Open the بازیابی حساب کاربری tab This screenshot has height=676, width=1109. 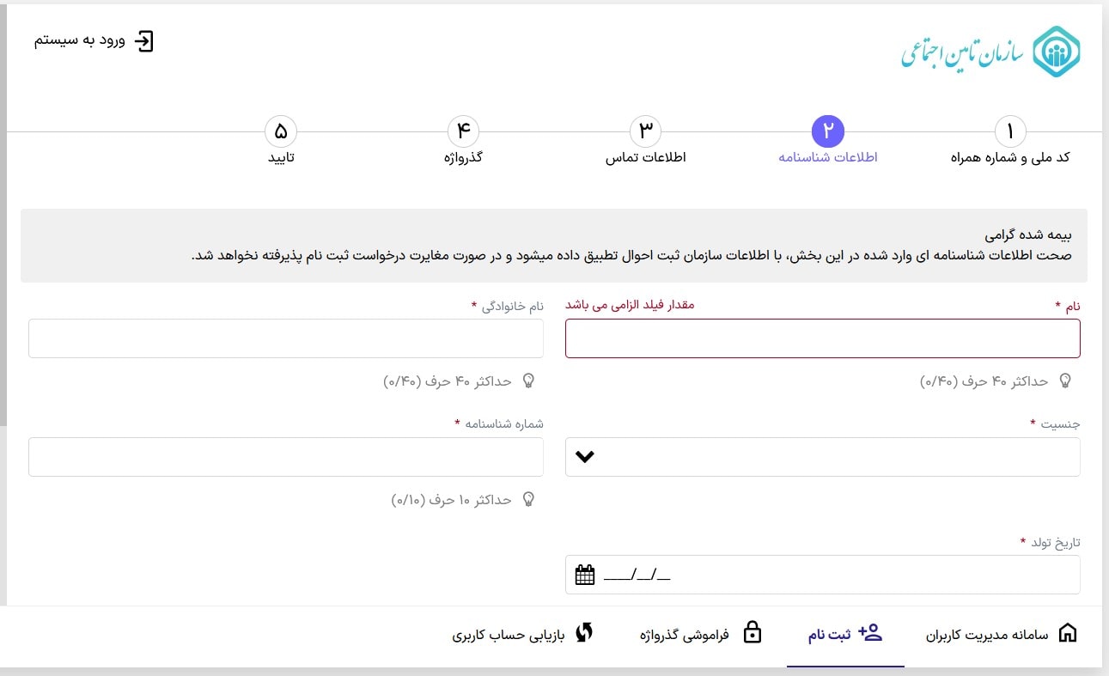click(x=523, y=635)
